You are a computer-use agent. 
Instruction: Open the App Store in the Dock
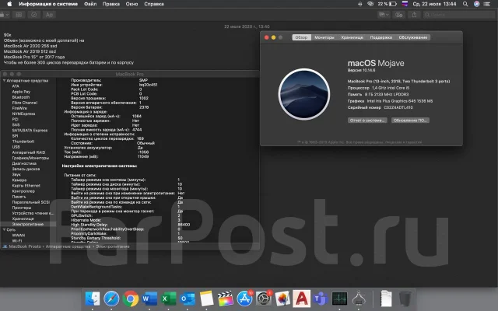coord(244,299)
